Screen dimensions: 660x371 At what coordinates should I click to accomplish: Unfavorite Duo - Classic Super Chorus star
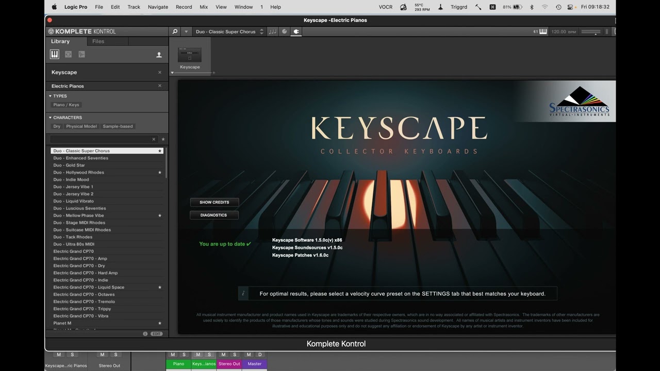[x=160, y=151]
